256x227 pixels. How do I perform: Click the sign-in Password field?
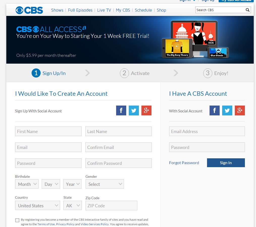pyautogui.click(x=207, y=147)
